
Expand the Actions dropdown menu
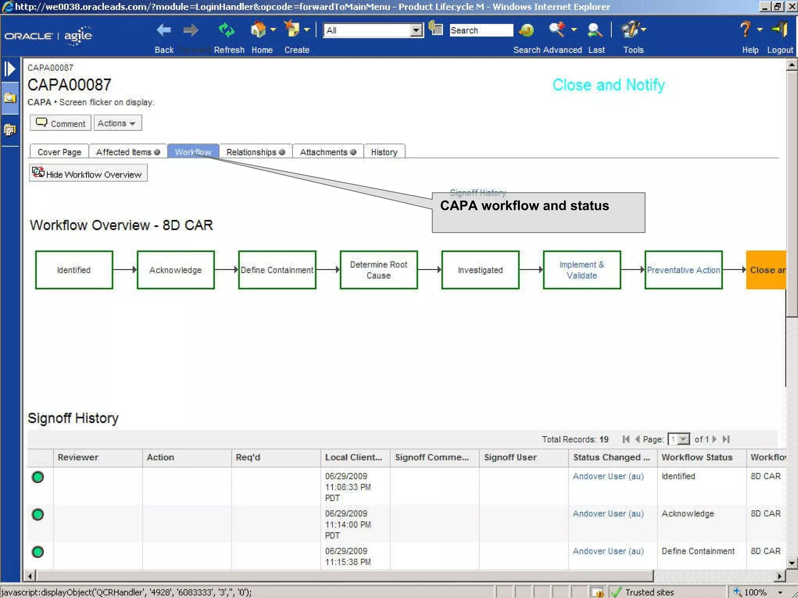point(117,123)
